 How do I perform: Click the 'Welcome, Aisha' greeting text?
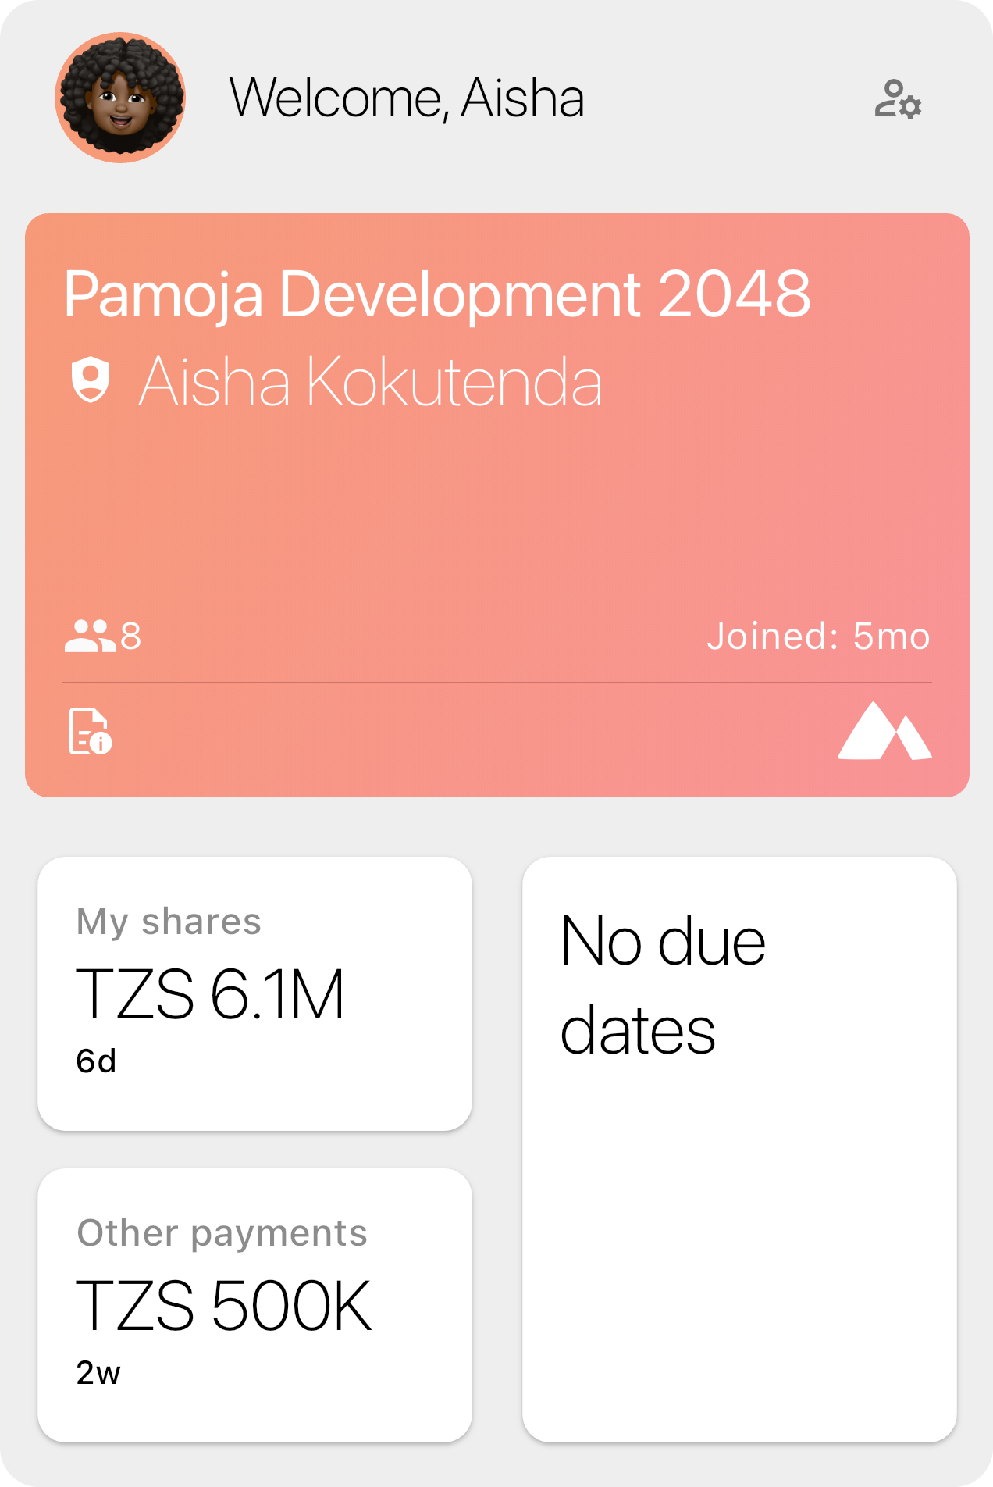tap(407, 98)
